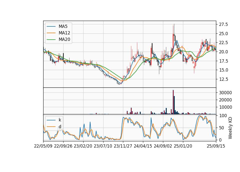Click the 22/05/09 date axis label
The height and width of the screenshot is (172, 240).
43,146
